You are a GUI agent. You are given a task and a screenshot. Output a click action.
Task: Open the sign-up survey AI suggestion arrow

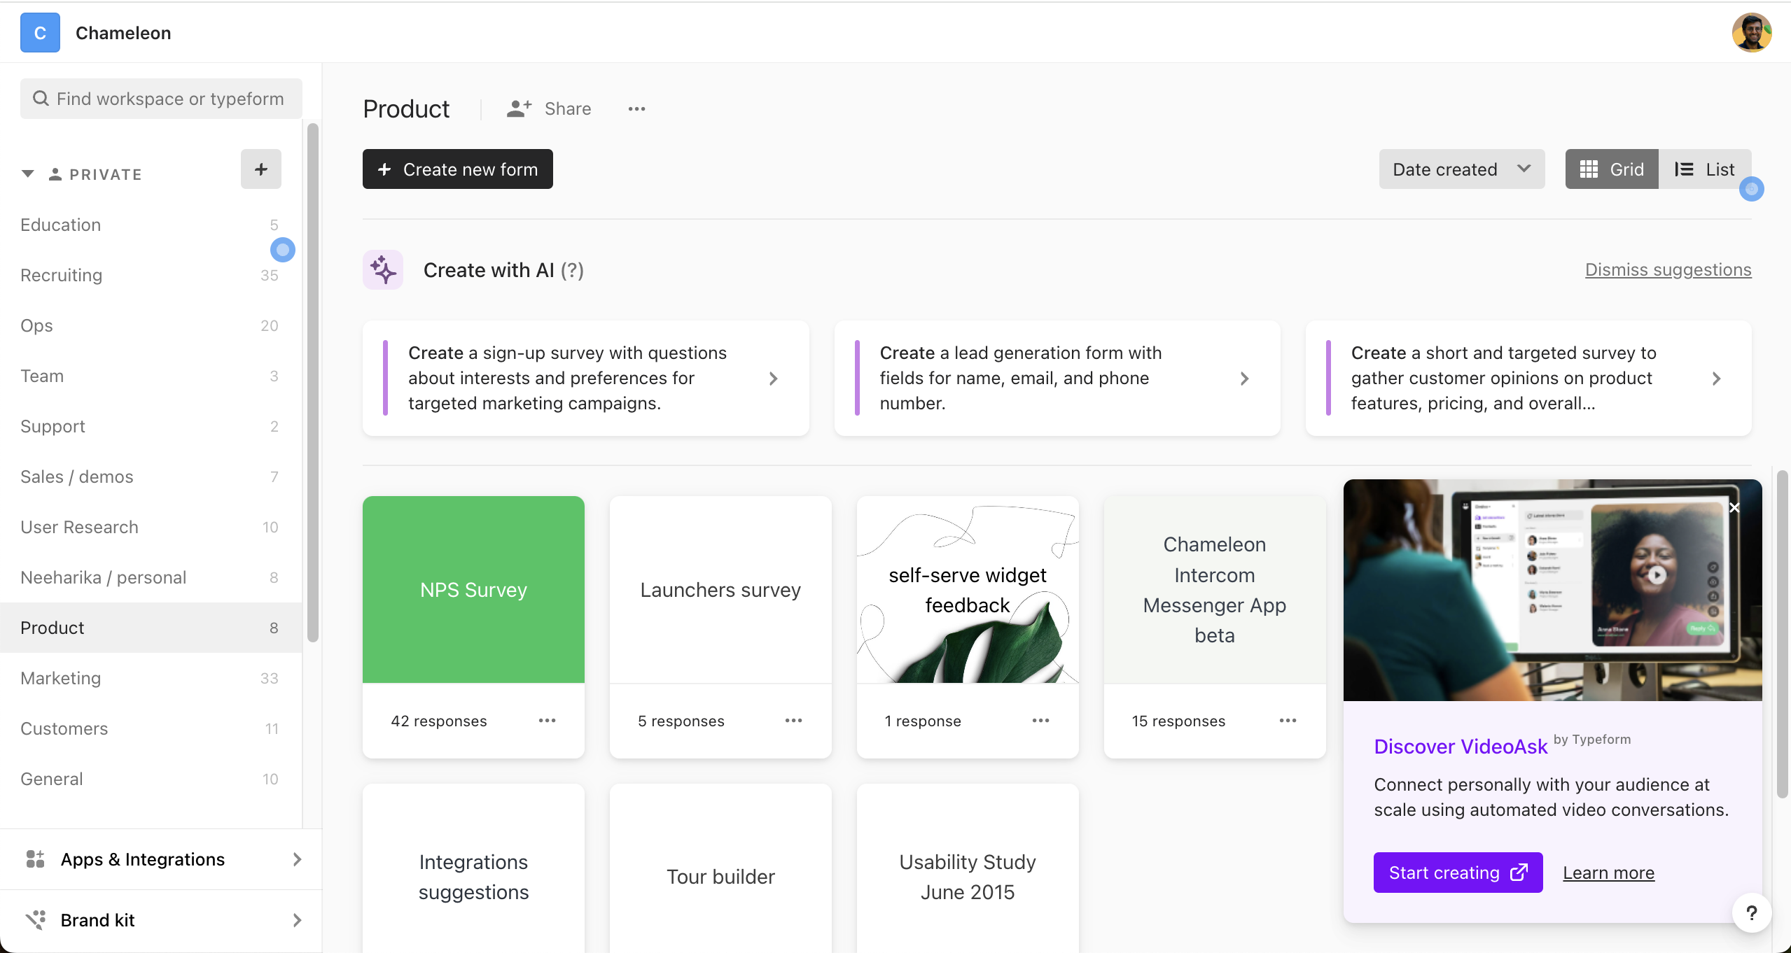773,379
